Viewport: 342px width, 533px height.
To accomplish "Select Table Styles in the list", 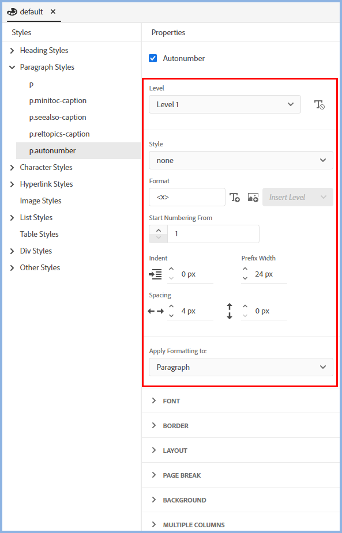I will (x=39, y=234).
